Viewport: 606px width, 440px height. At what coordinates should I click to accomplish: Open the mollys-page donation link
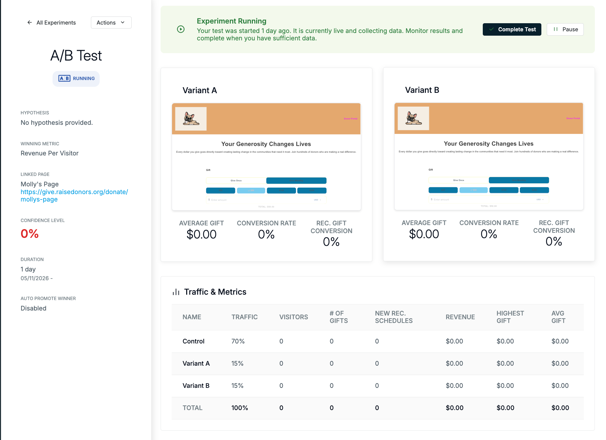coord(74,195)
